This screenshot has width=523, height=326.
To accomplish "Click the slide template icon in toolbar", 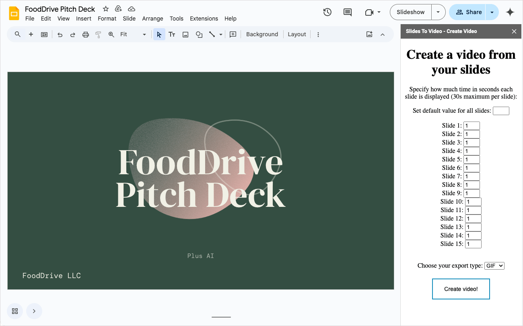I will (x=44, y=34).
